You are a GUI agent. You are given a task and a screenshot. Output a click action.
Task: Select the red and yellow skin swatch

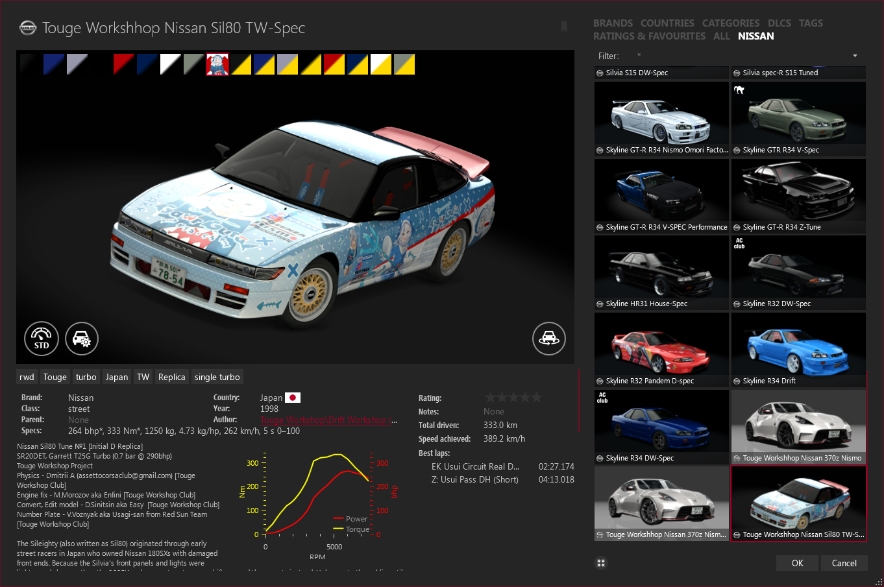[334, 64]
